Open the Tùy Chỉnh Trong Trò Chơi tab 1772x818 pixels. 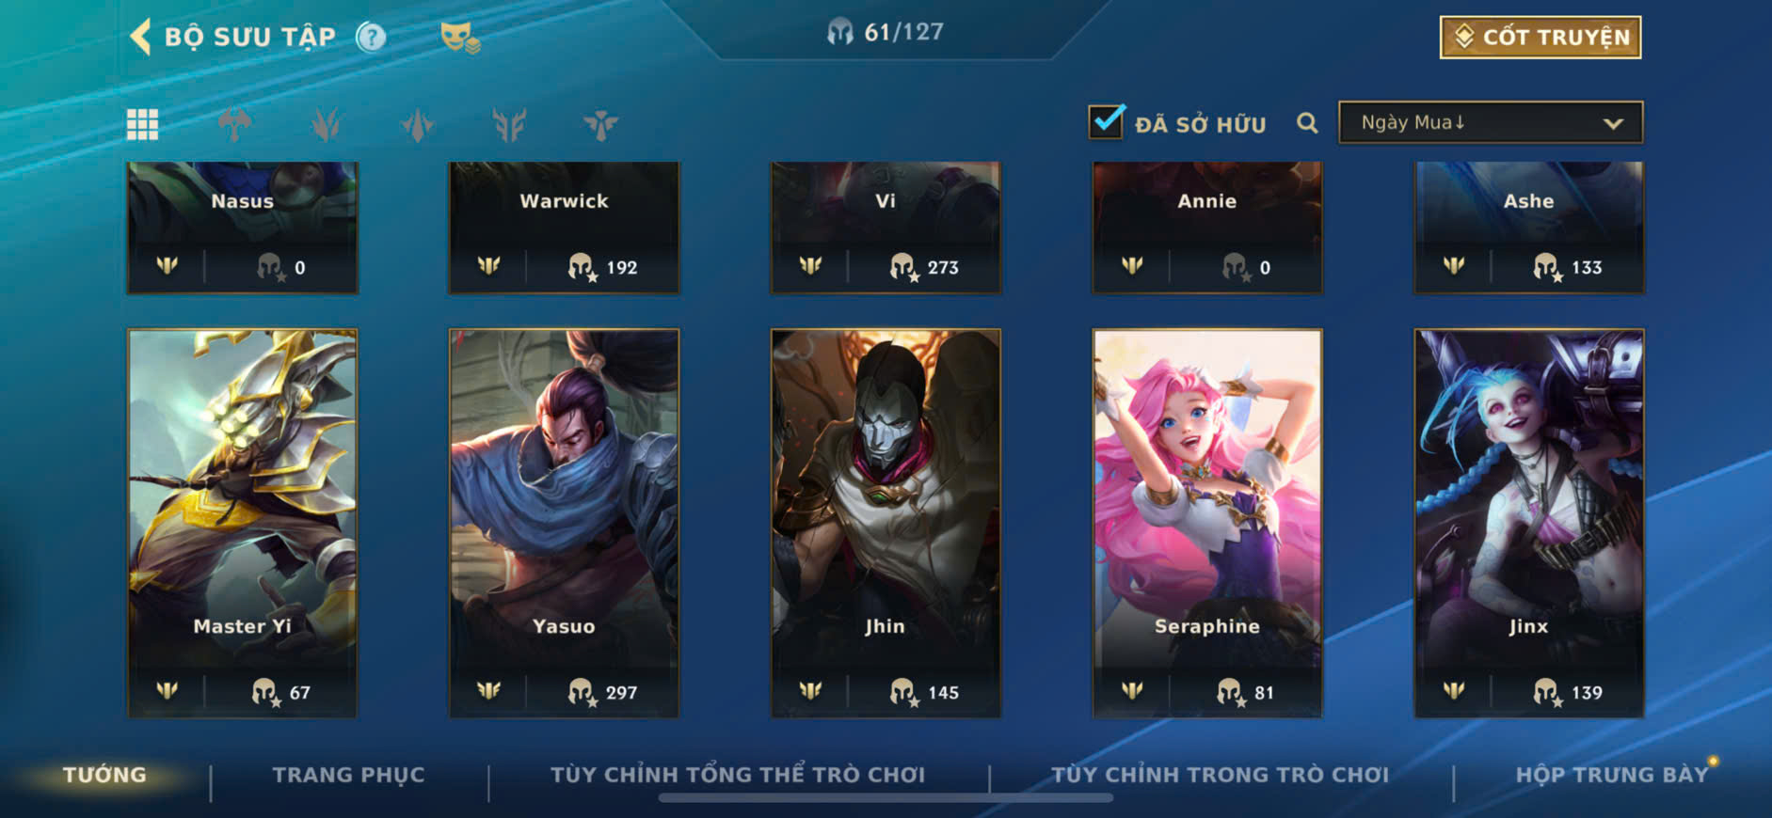coord(1220,775)
